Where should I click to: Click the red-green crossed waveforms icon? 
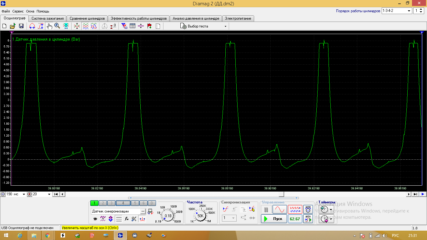(x=77, y=26)
